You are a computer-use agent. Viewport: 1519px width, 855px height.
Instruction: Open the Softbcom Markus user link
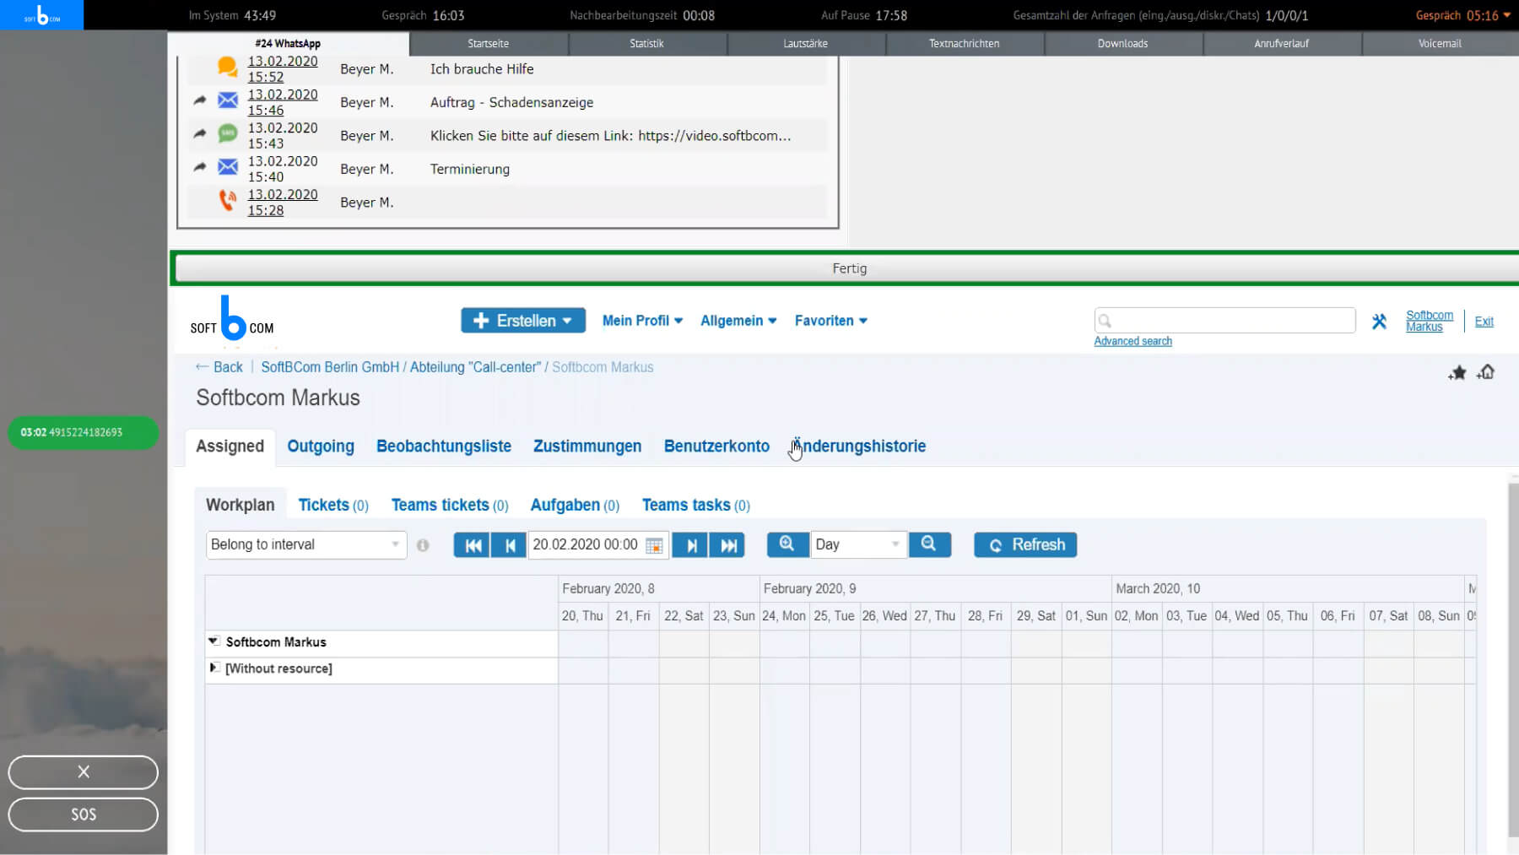coord(1429,321)
